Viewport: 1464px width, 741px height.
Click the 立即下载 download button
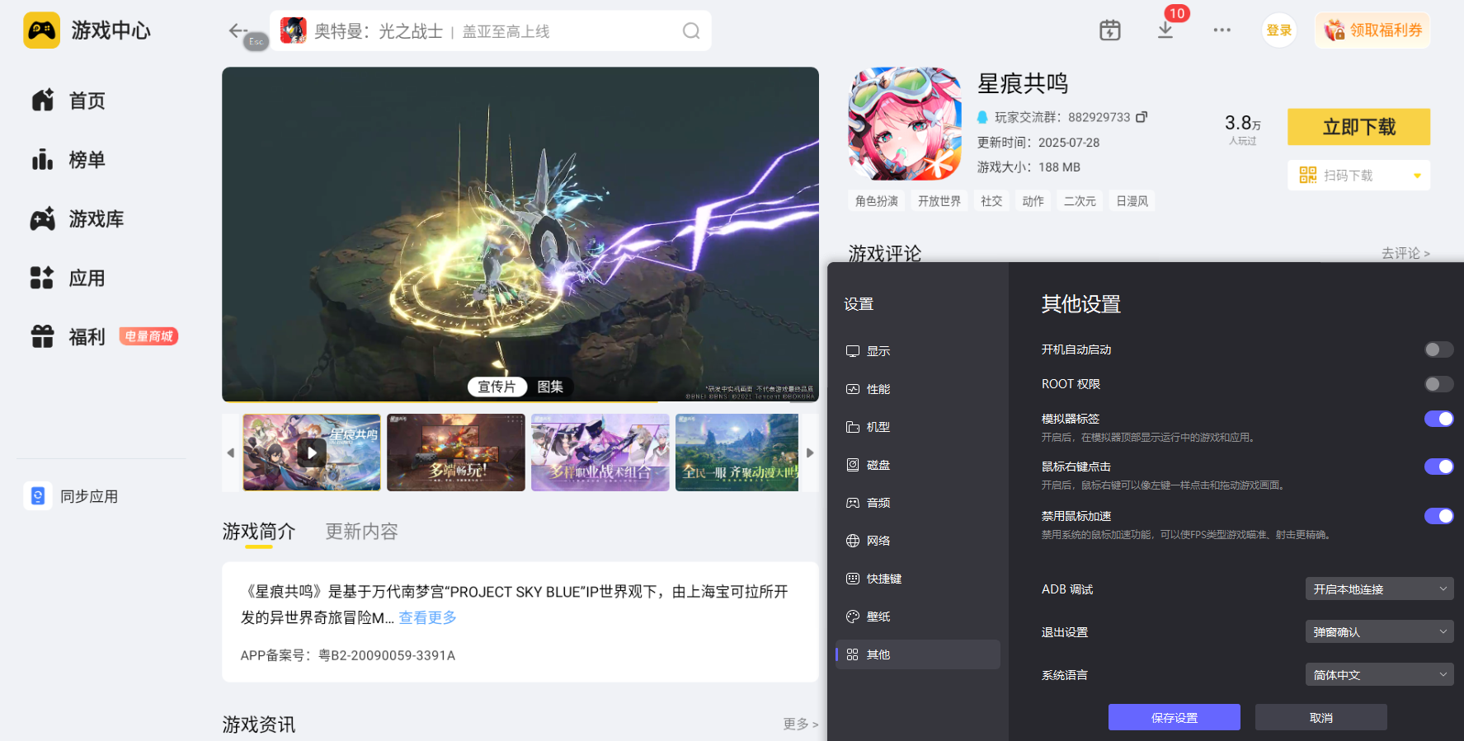point(1358,127)
